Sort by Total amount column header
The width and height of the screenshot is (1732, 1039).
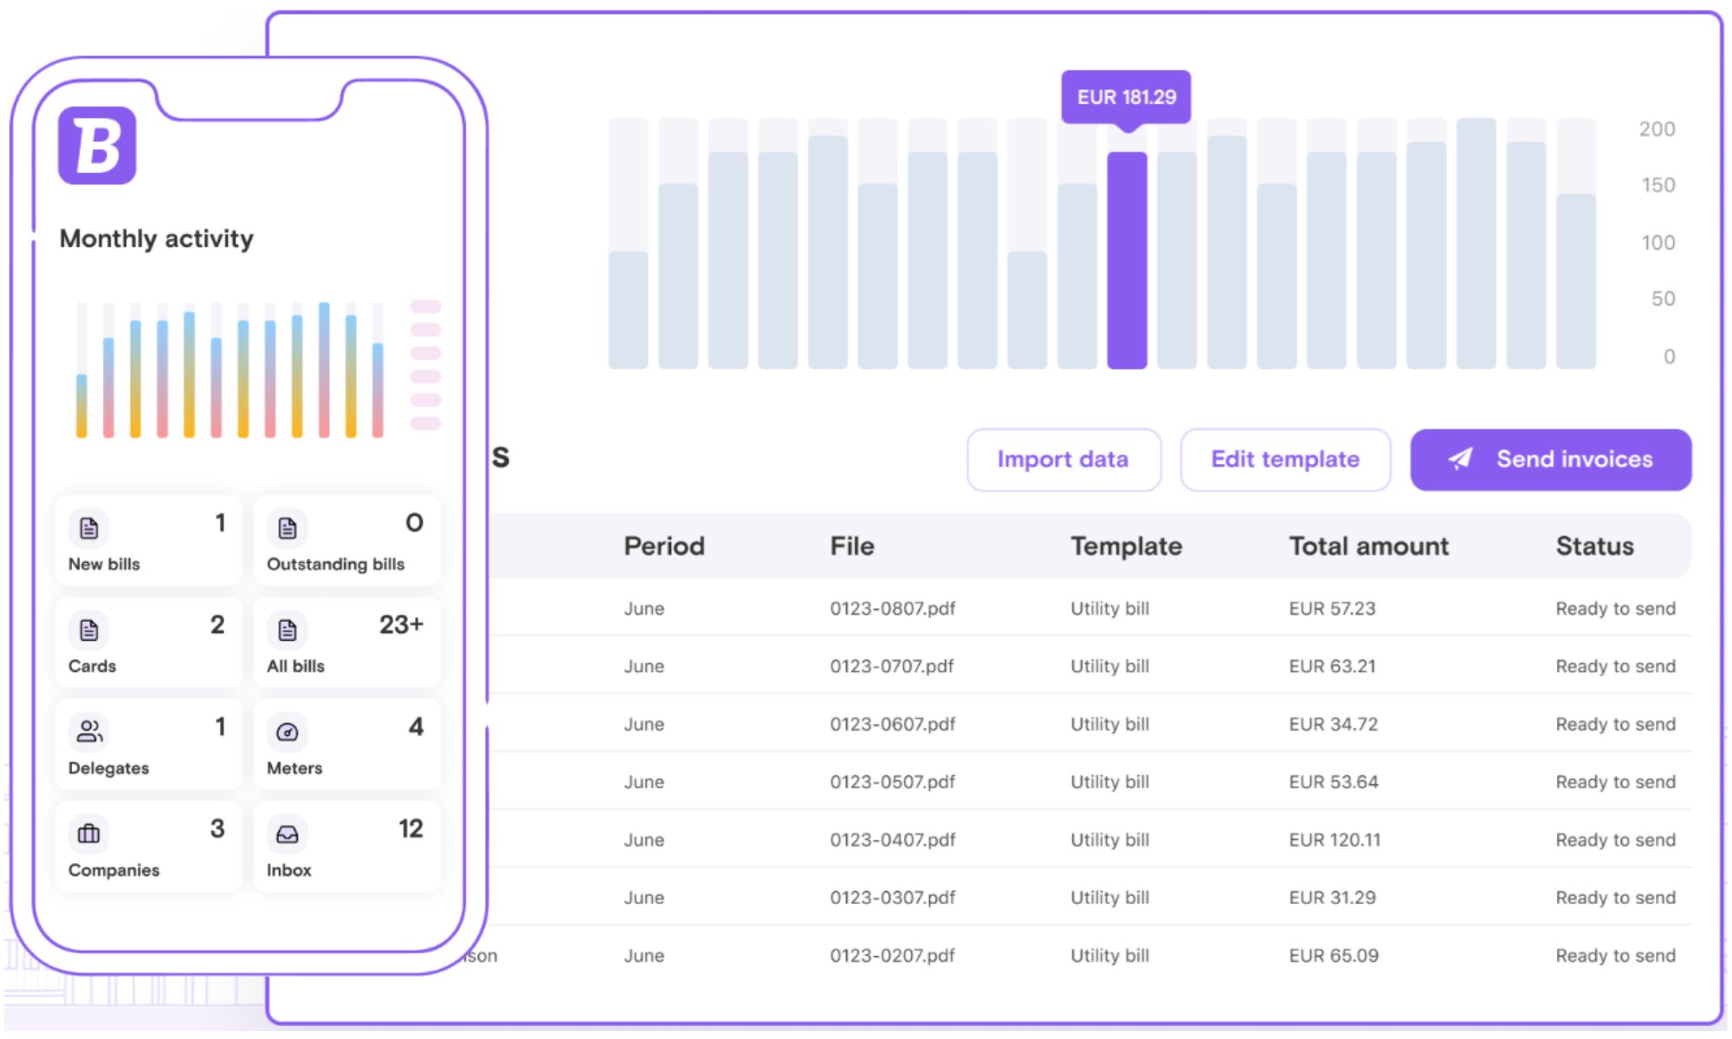click(1368, 546)
